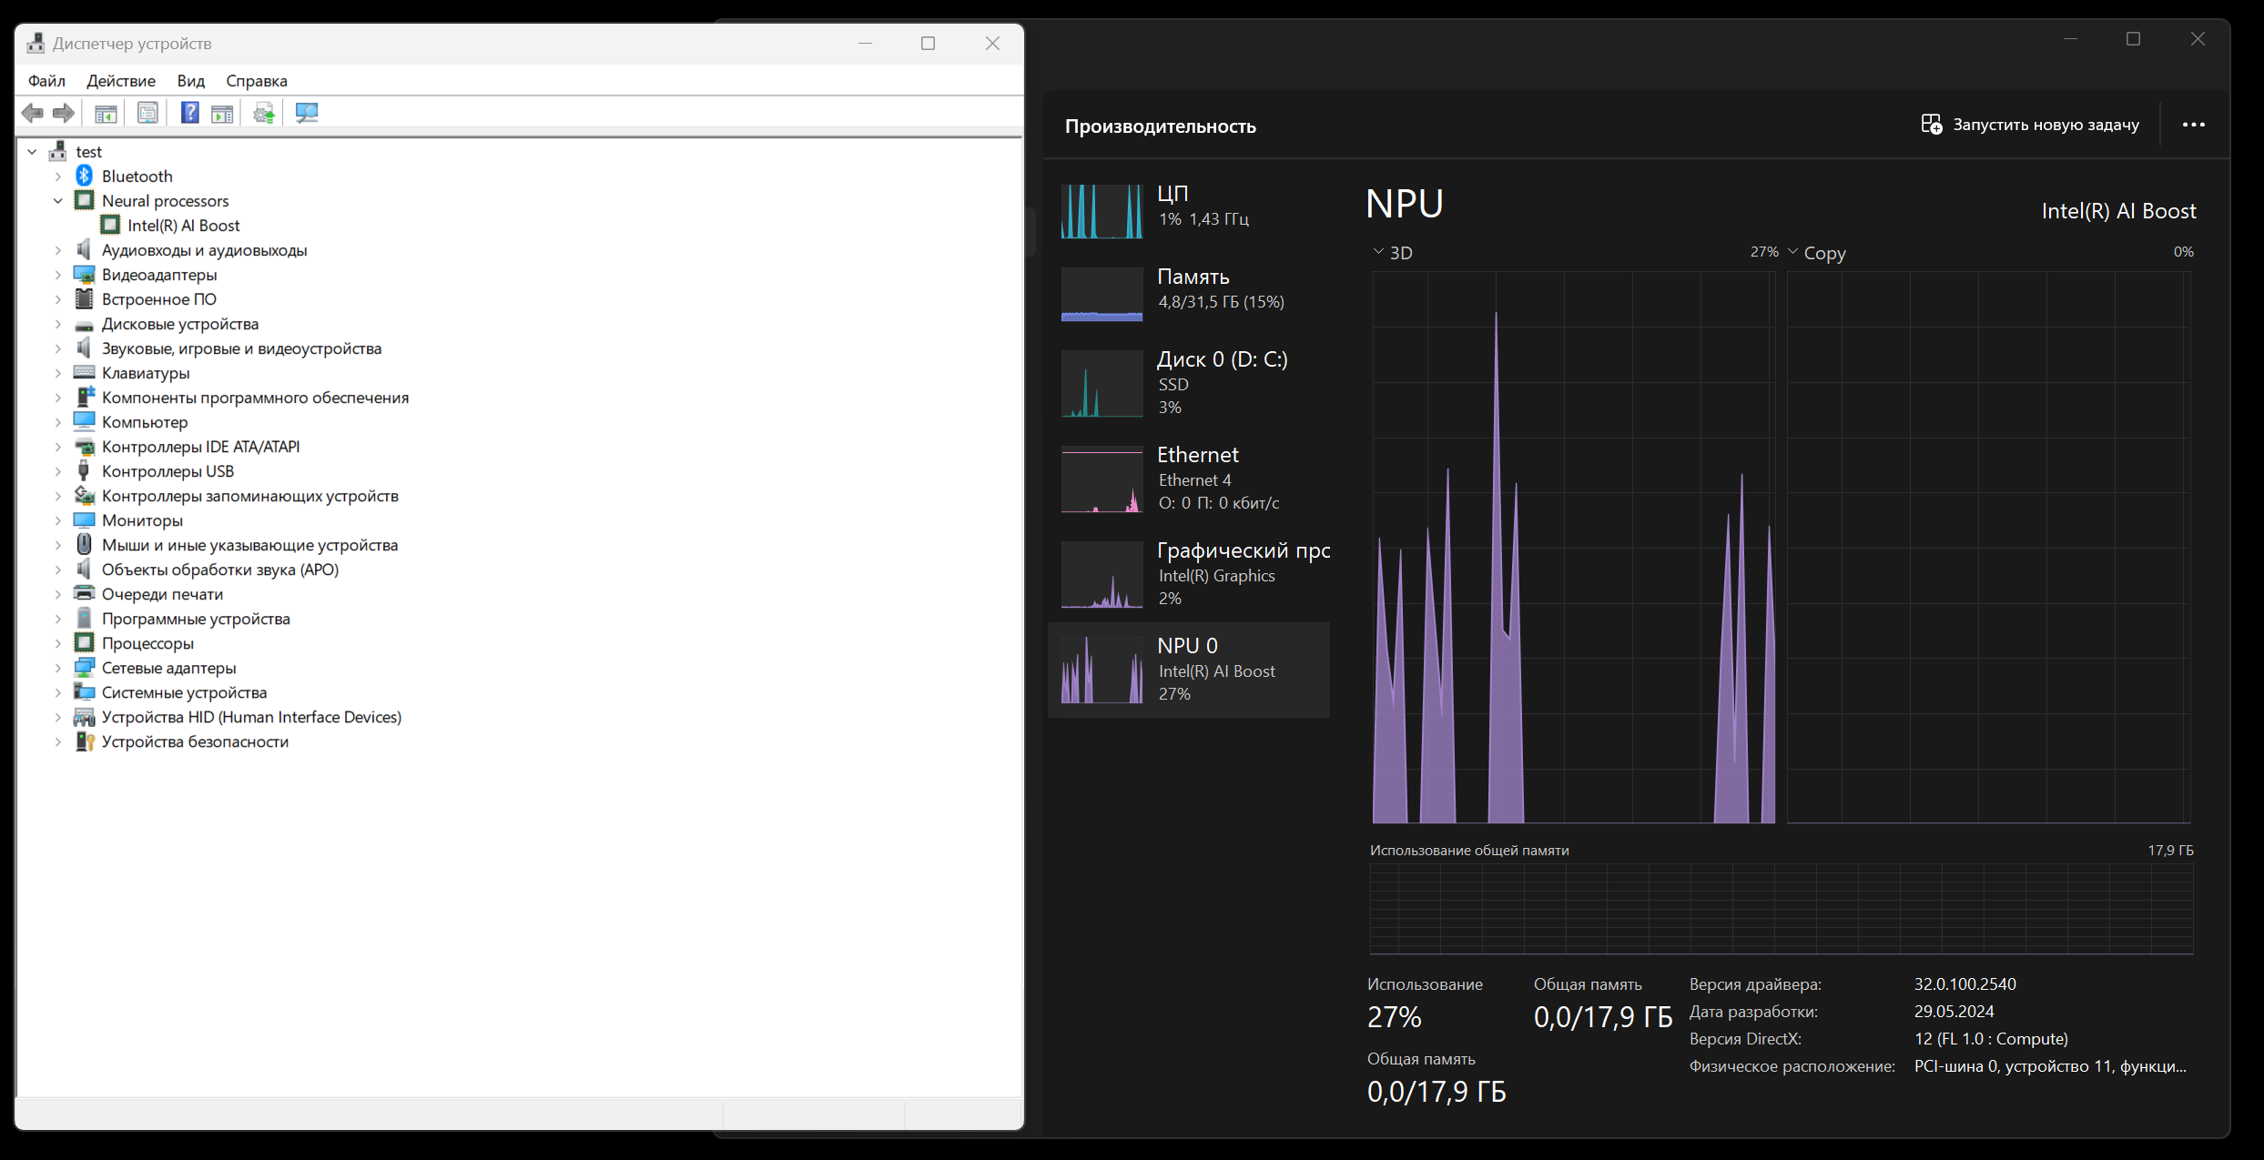The width and height of the screenshot is (2264, 1160).
Task: Open the 3D engine graph dropdown
Action: point(1378,252)
